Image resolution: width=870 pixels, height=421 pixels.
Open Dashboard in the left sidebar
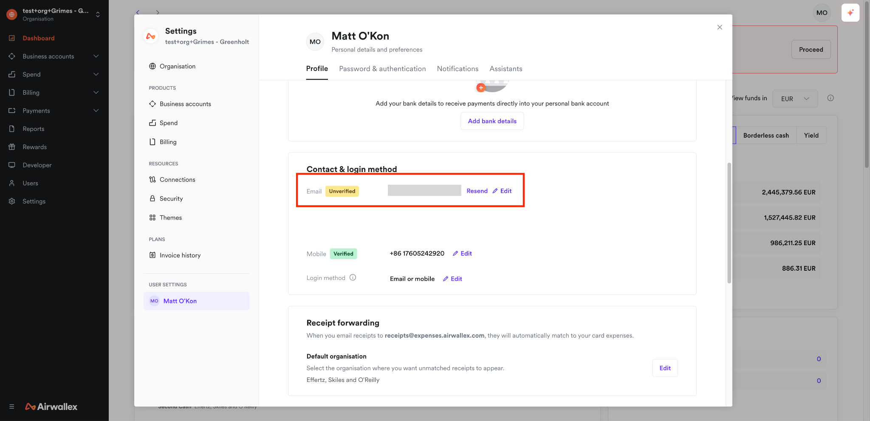point(38,38)
